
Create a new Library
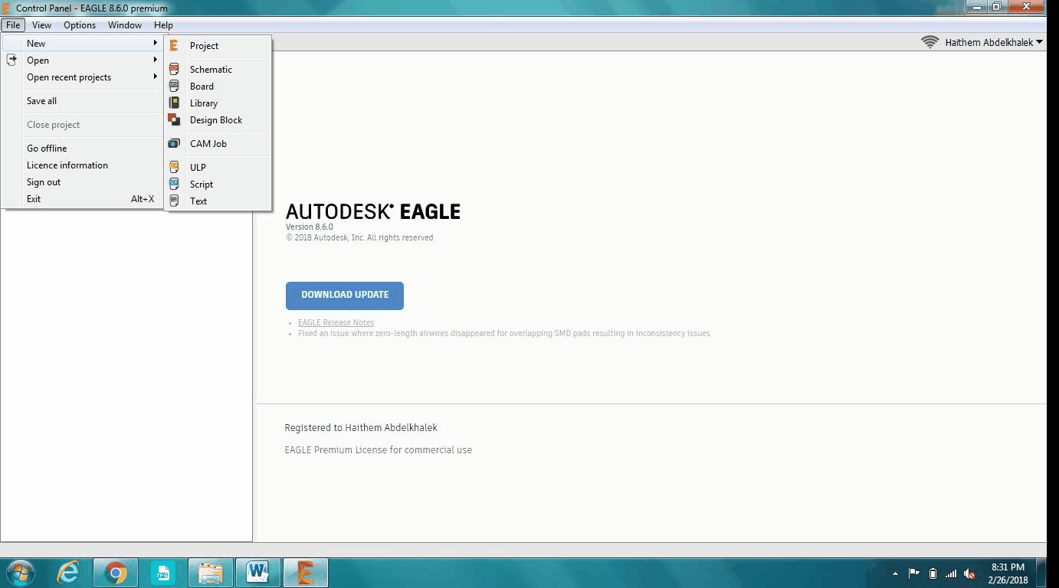(x=218, y=103)
